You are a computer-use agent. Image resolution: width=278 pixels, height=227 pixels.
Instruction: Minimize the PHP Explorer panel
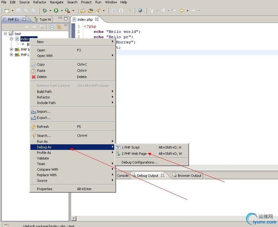(60, 18)
